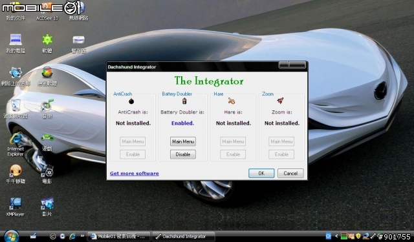The image size is (414, 242).
Task: Select the Internet Explorer desktop icon
Action: pos(16,145)
